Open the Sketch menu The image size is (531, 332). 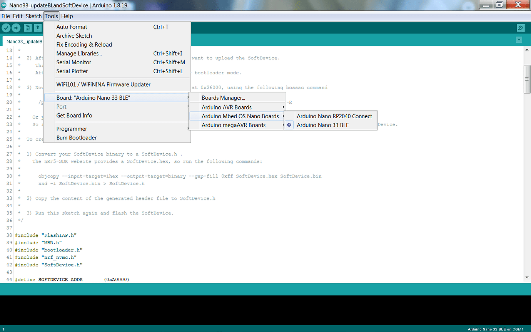(x=33, y=16)
